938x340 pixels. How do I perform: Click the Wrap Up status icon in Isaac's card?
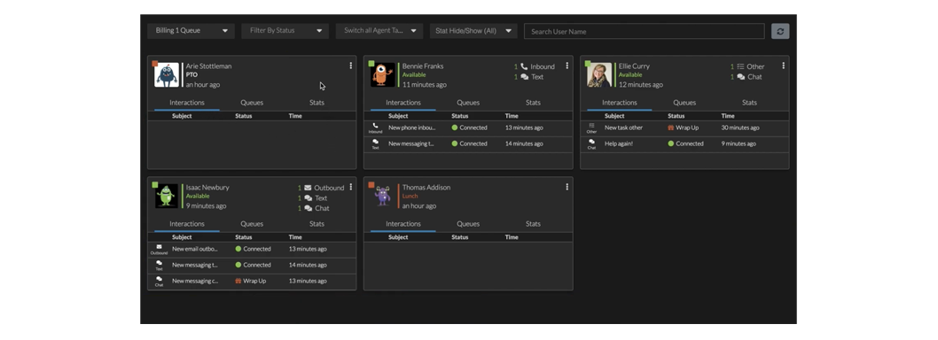pyautogui.click(x=238, y=281)
